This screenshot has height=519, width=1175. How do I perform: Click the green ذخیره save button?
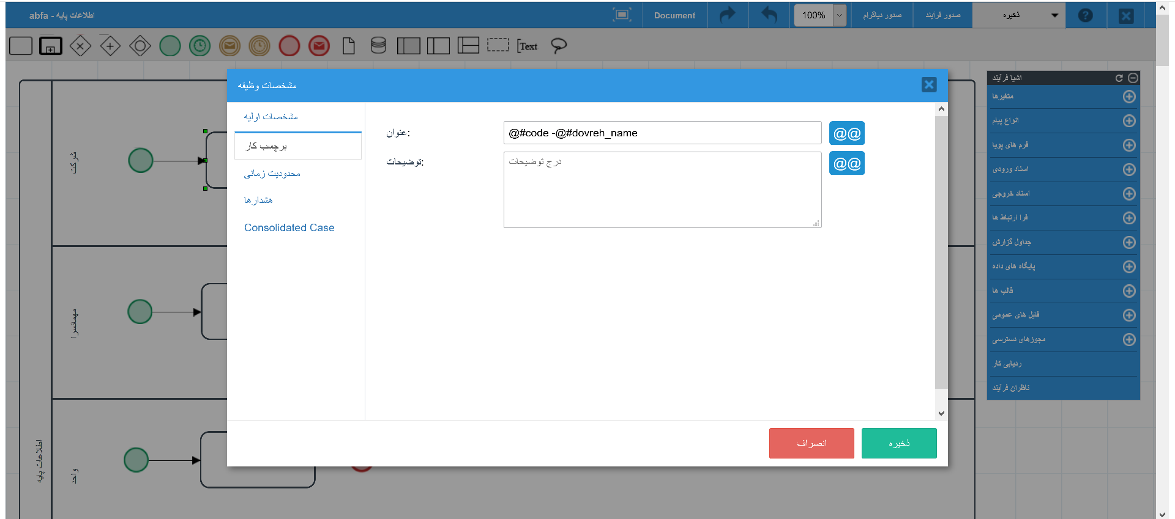[x=898, y=443]
